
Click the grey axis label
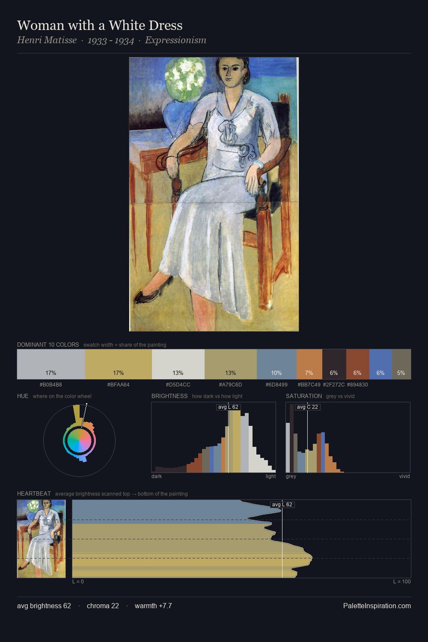pos(291,476)
